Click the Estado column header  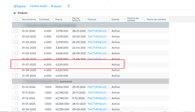115,20
